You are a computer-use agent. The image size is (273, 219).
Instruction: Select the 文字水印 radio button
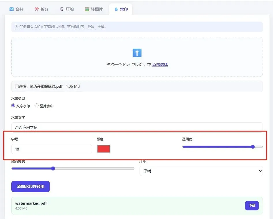(x=13, y=105)
